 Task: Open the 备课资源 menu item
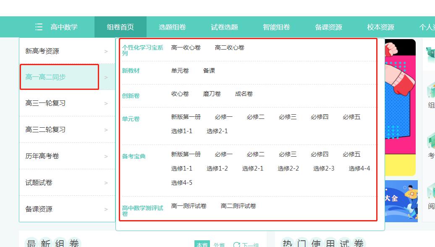point(329,27)
